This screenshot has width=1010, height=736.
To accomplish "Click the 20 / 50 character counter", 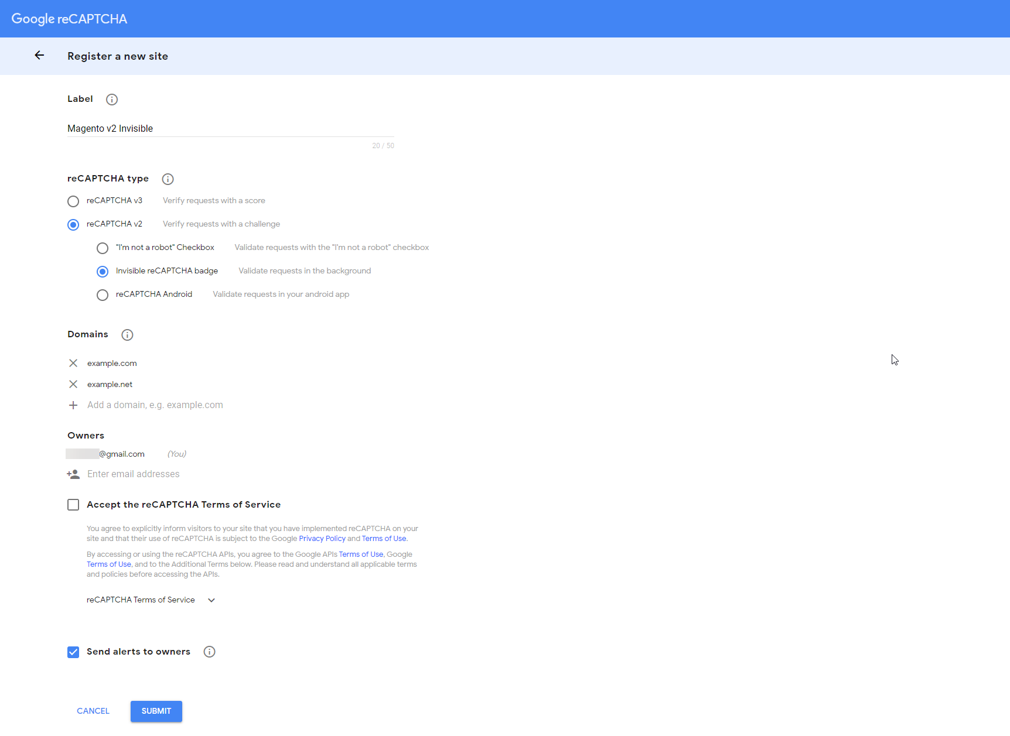I will click(x=383, y=146).
